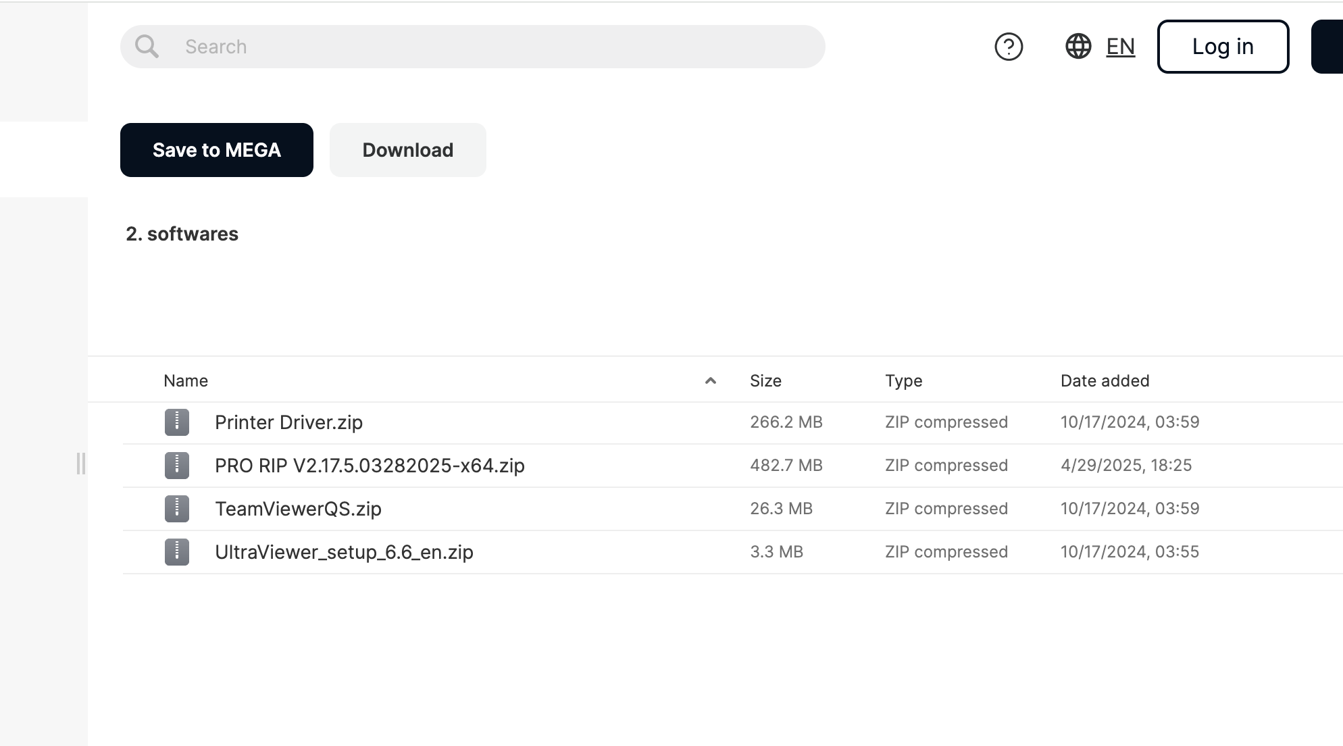Open the help question mark icon
1343x746 pixels.
pos(1009,47)
